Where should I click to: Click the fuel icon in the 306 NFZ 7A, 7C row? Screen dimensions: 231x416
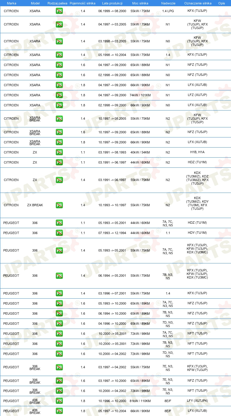pyautogui.click(x=59, y=303)
